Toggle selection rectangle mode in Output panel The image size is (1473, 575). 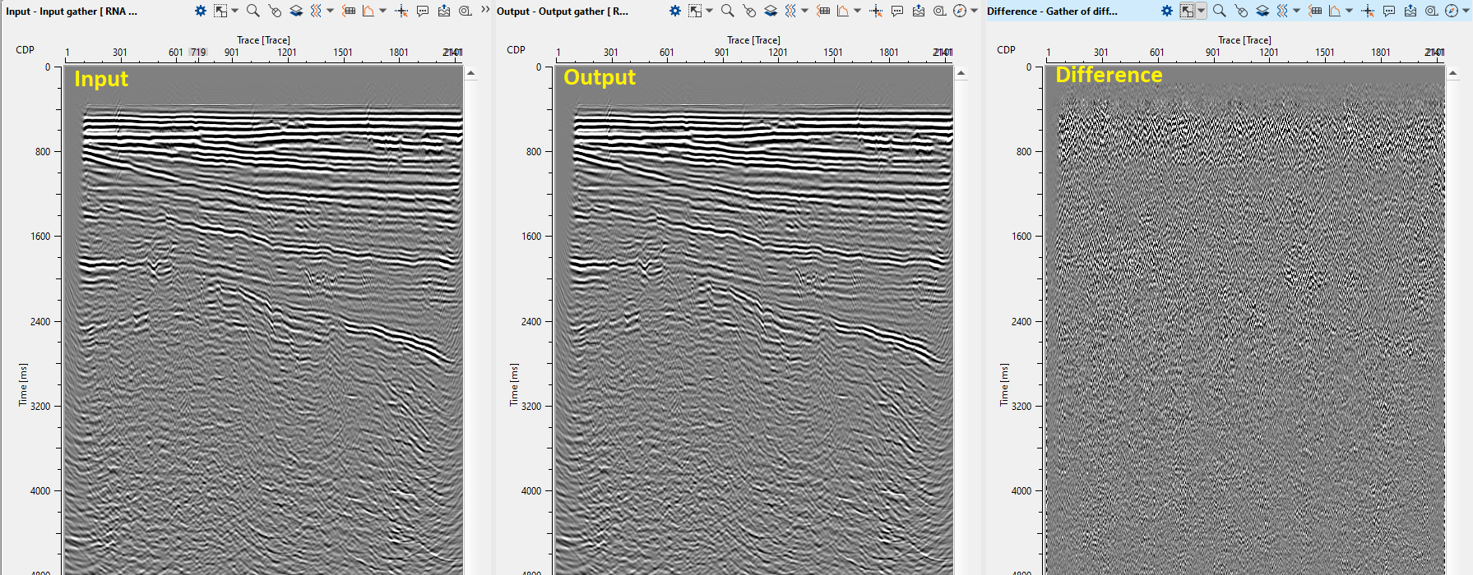point(695,11)
